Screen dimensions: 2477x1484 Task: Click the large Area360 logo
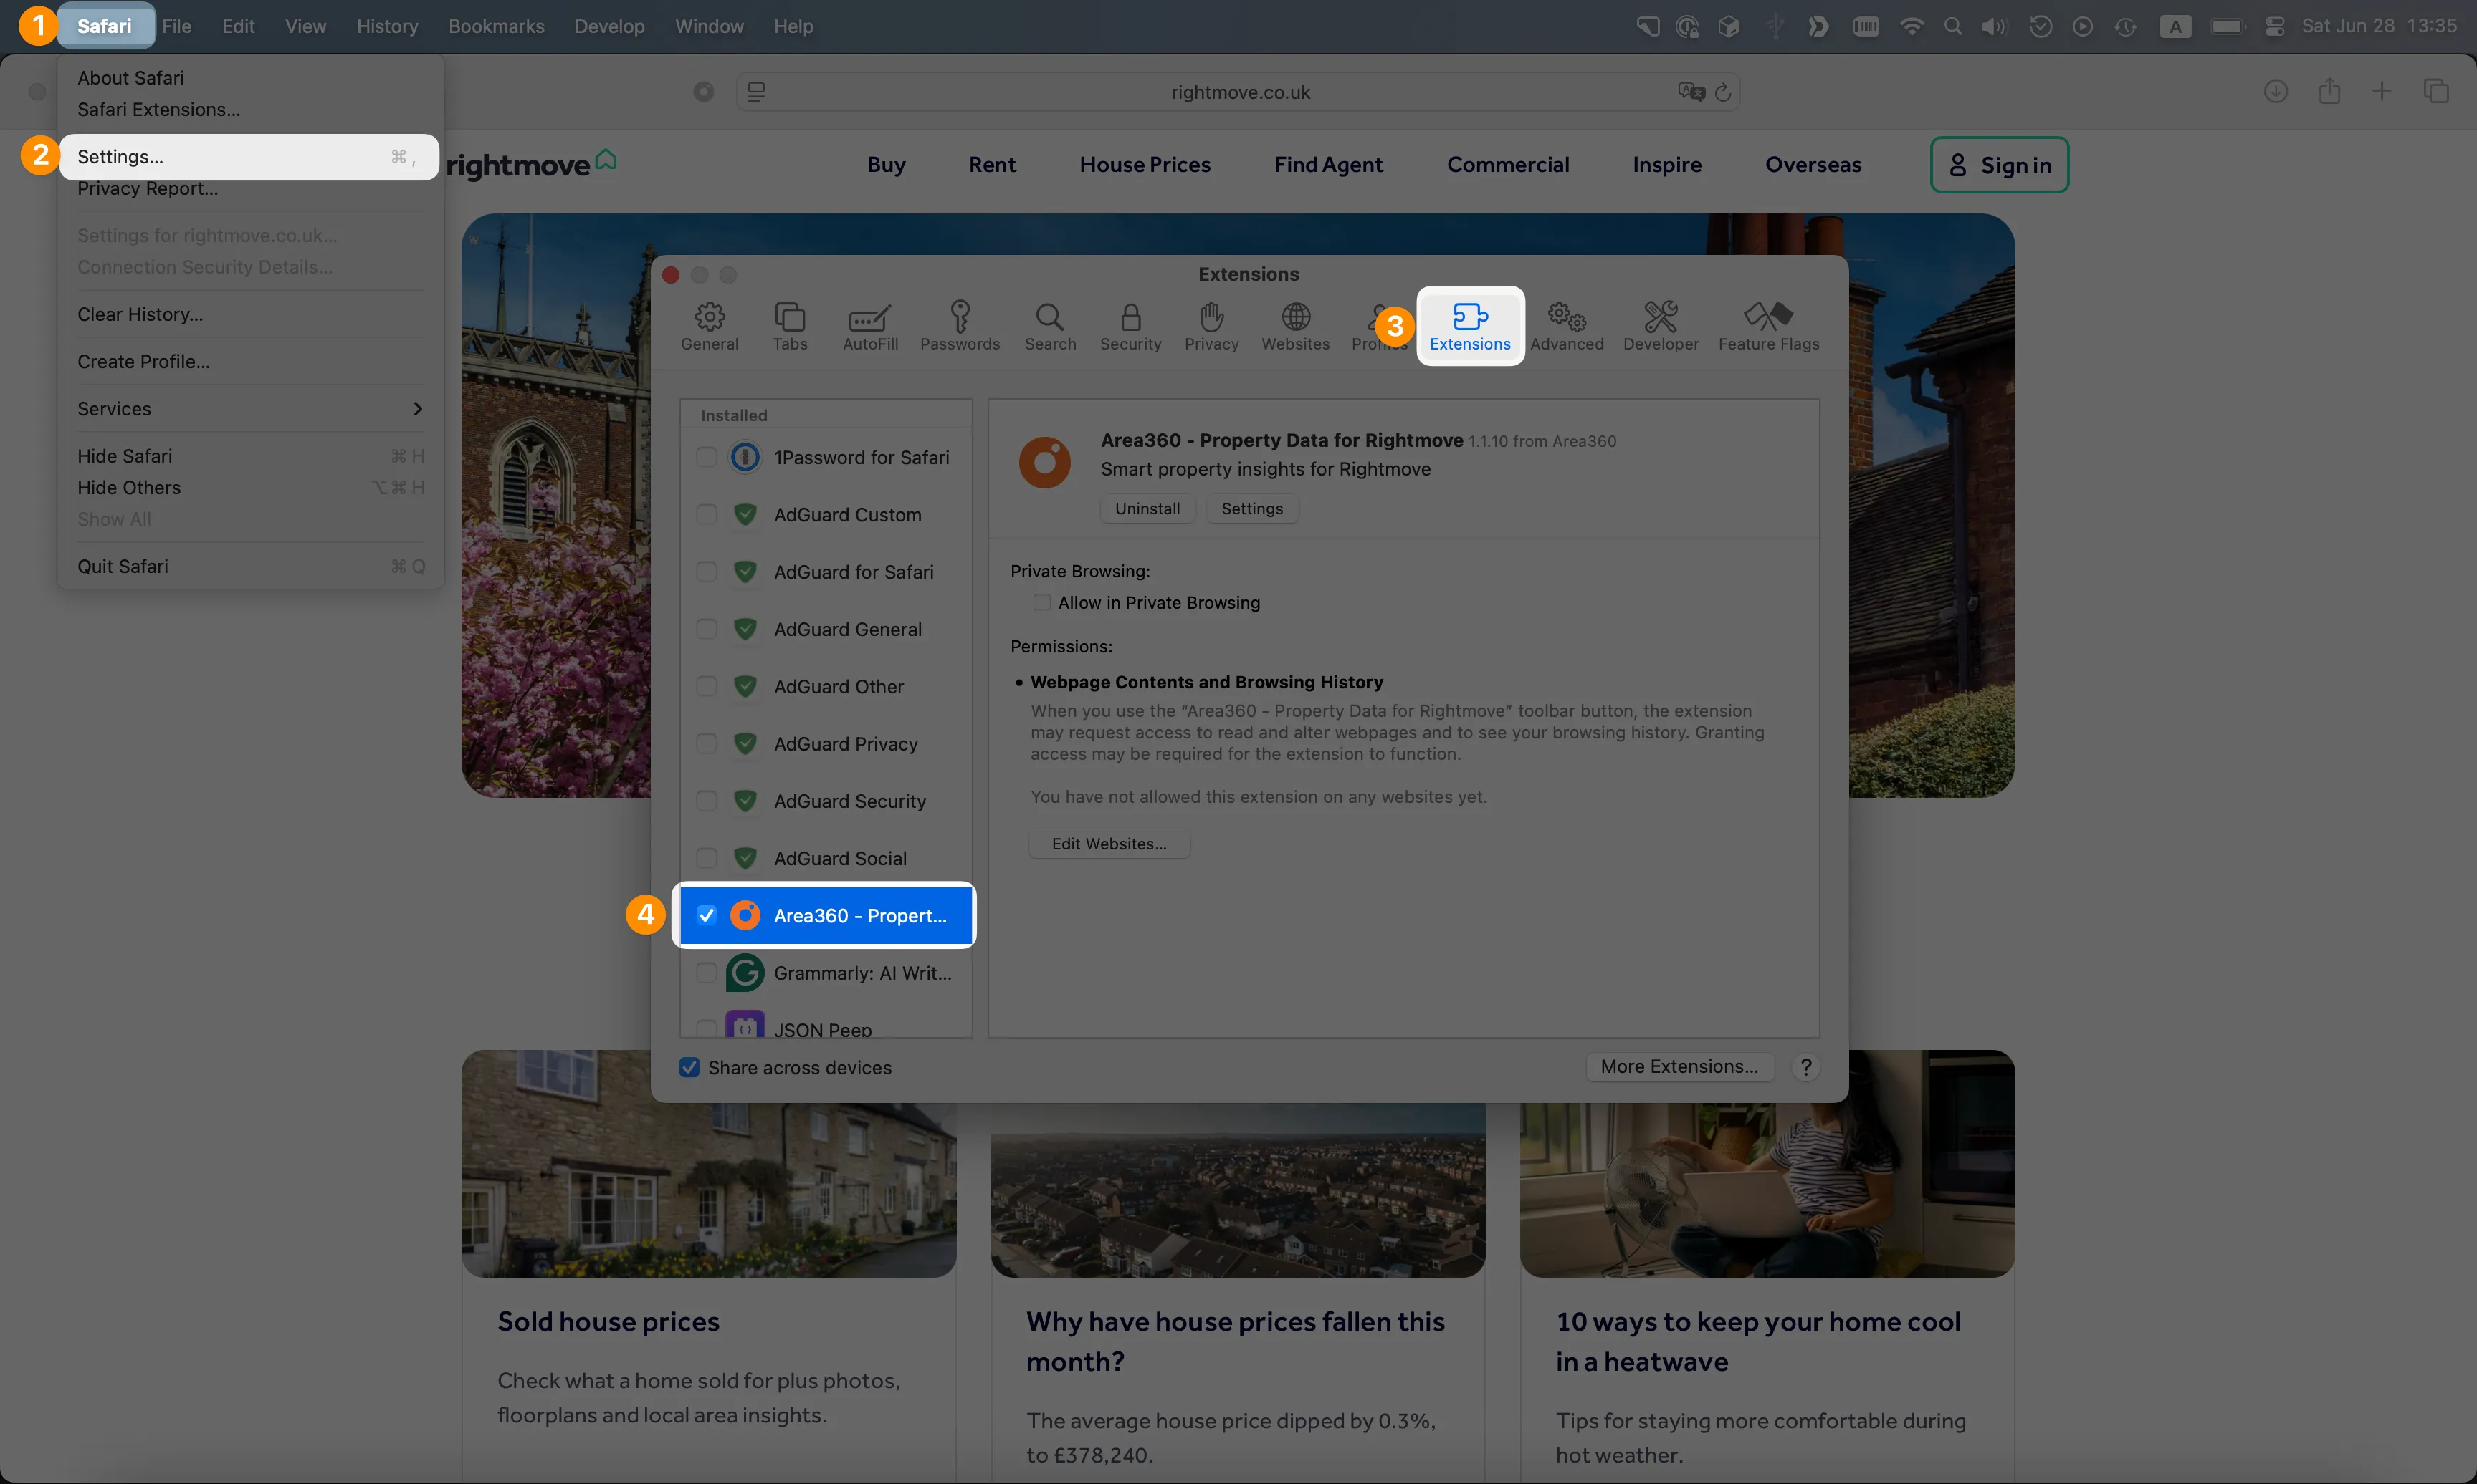click(x=1044, y=462)
